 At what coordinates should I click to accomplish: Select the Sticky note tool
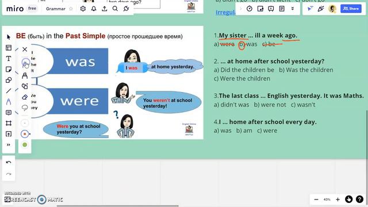tap(9, 69)
